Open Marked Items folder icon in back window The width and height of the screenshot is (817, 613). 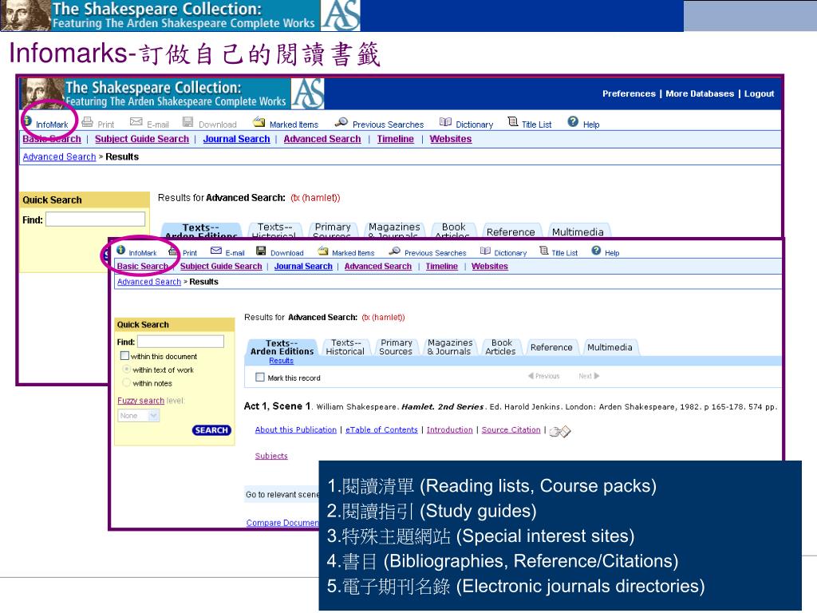tap(259, 122)
